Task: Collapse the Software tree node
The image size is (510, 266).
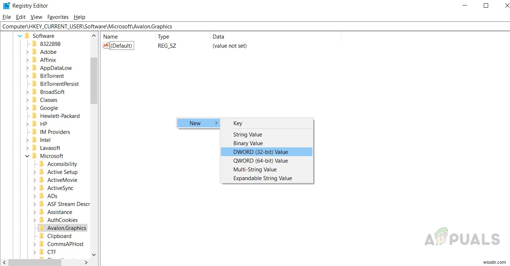Action: click(x=20, y=36)
